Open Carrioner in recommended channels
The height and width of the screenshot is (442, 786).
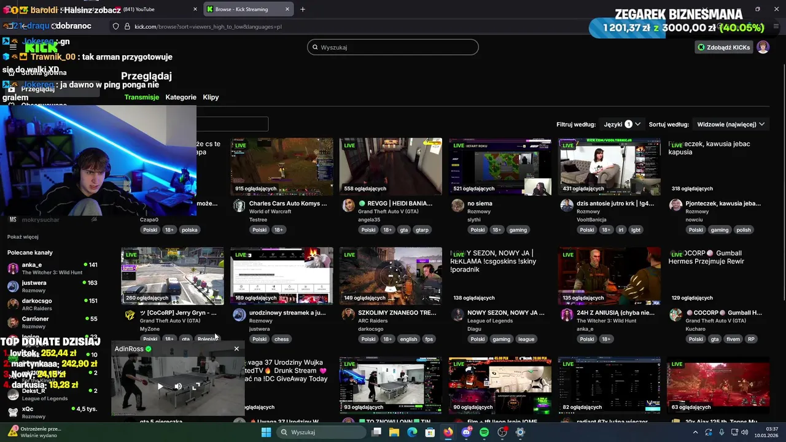point(52,322)
